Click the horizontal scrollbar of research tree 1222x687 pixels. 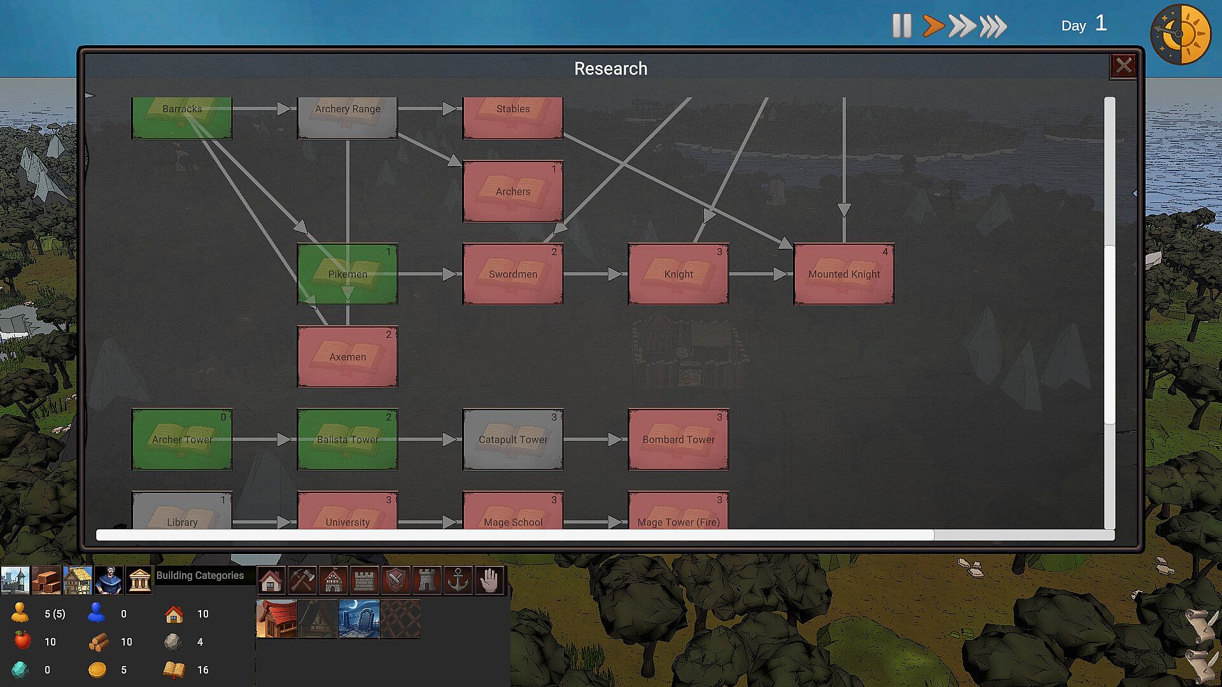pyautogui.click(x=514, y=535)
